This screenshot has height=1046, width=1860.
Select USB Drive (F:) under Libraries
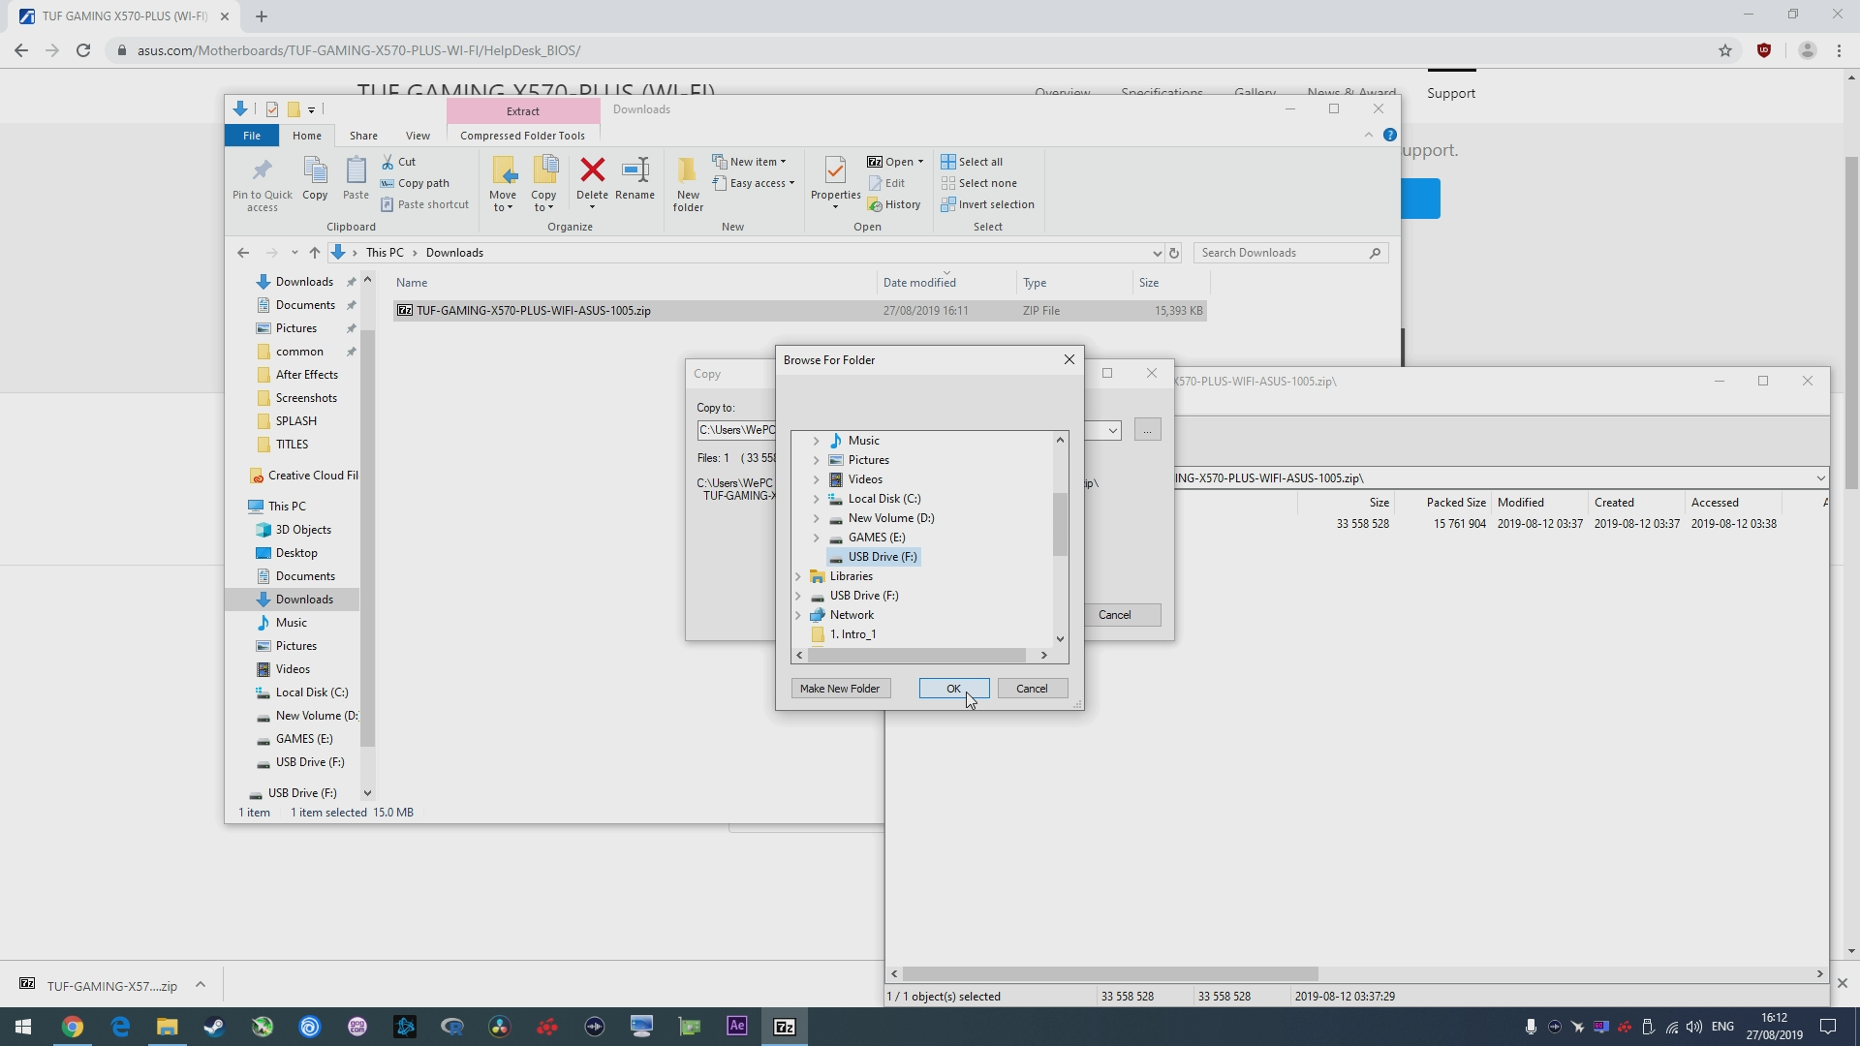point(863,596)
